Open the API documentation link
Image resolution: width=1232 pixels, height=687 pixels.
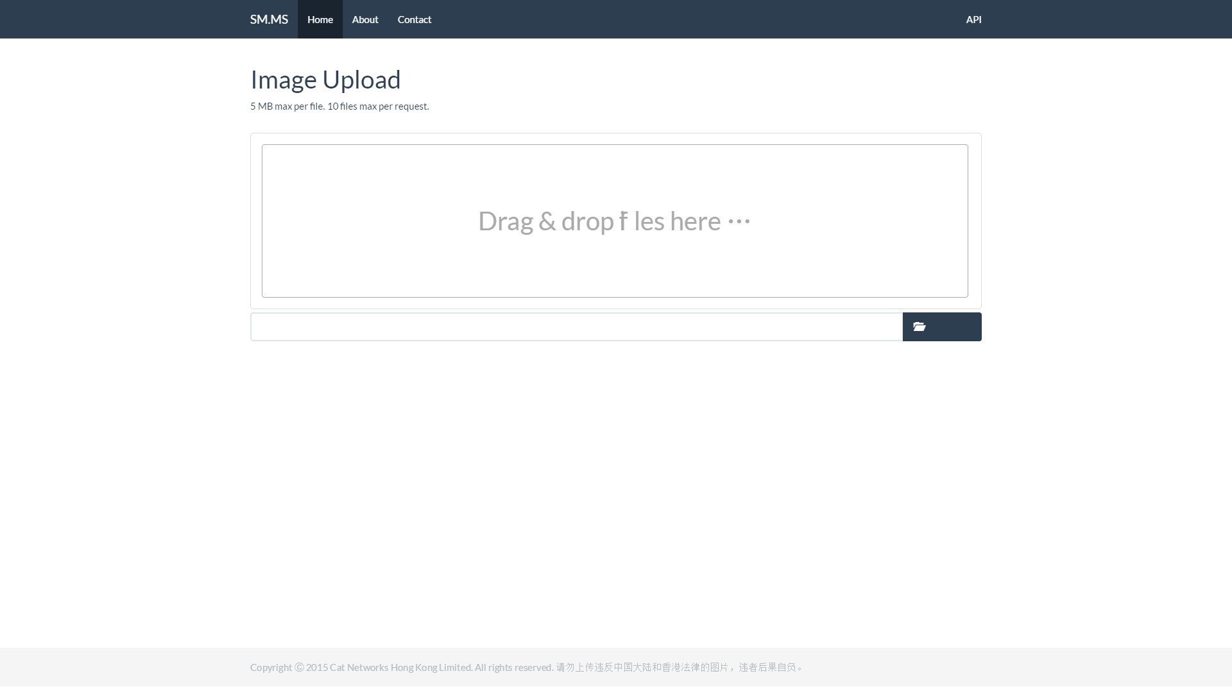[x=973, y=19]
